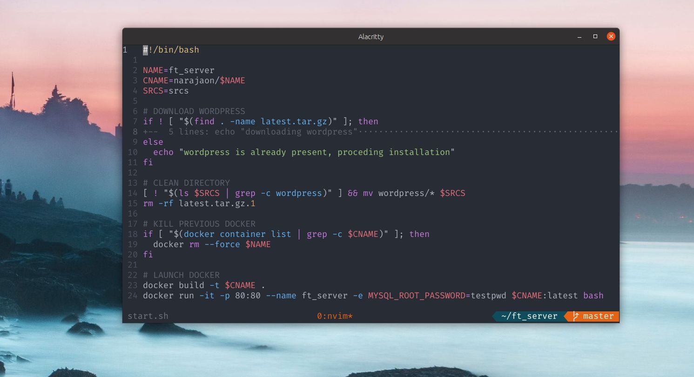Screen dimensions: 694x377
Task: Click the maximize icon in the title bar
Action: coord(595,36)
